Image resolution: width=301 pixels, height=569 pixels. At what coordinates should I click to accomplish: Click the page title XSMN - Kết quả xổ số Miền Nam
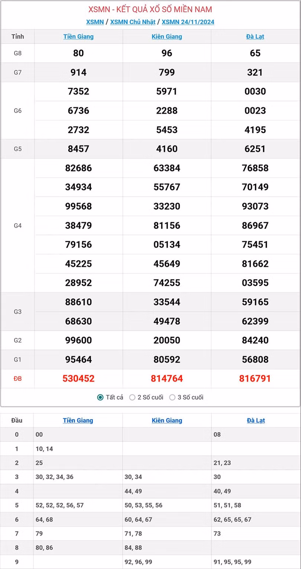pyautogui.click(x=150, y=9)
